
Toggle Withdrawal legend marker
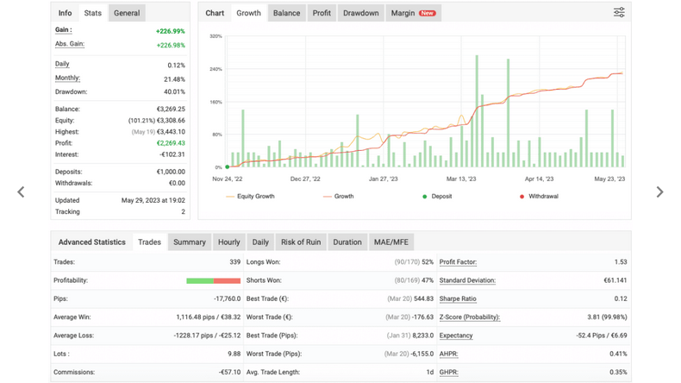(x=539, y=197)
